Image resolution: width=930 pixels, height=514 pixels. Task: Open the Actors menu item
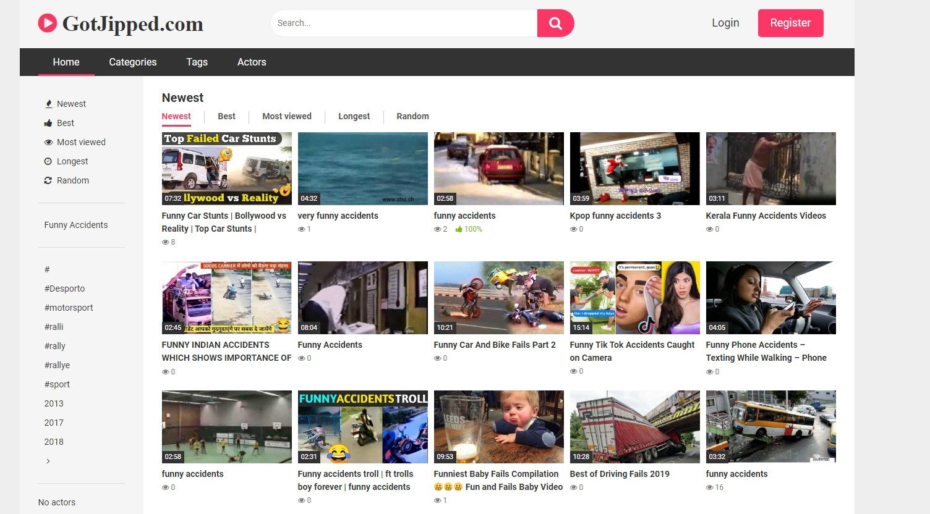pos(252,62)
